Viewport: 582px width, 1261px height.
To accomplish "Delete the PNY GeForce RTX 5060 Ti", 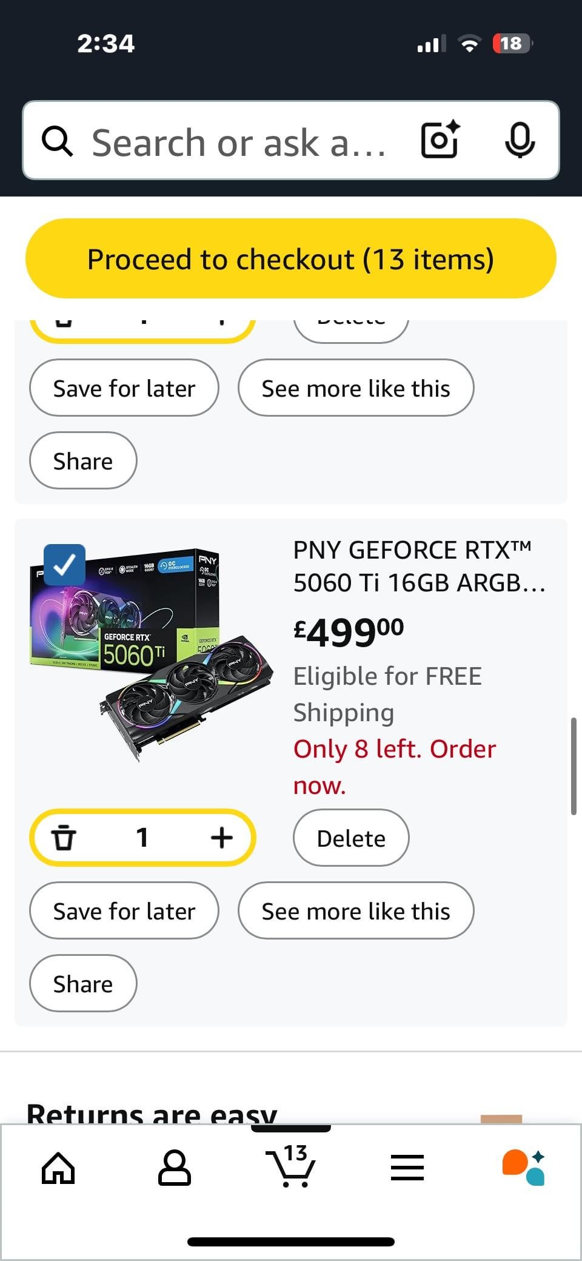I will click(351, 838).
